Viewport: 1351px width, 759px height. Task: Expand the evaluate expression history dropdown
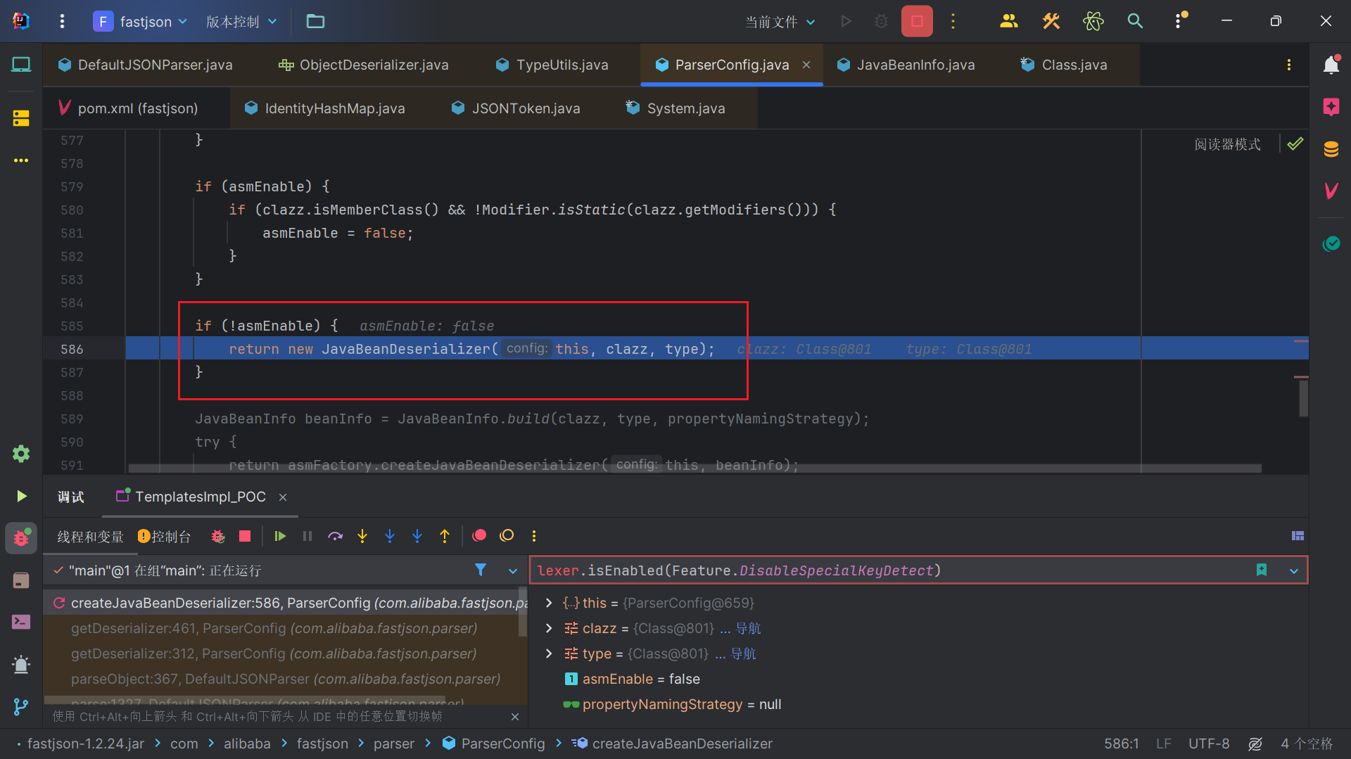click(1294, 571)
